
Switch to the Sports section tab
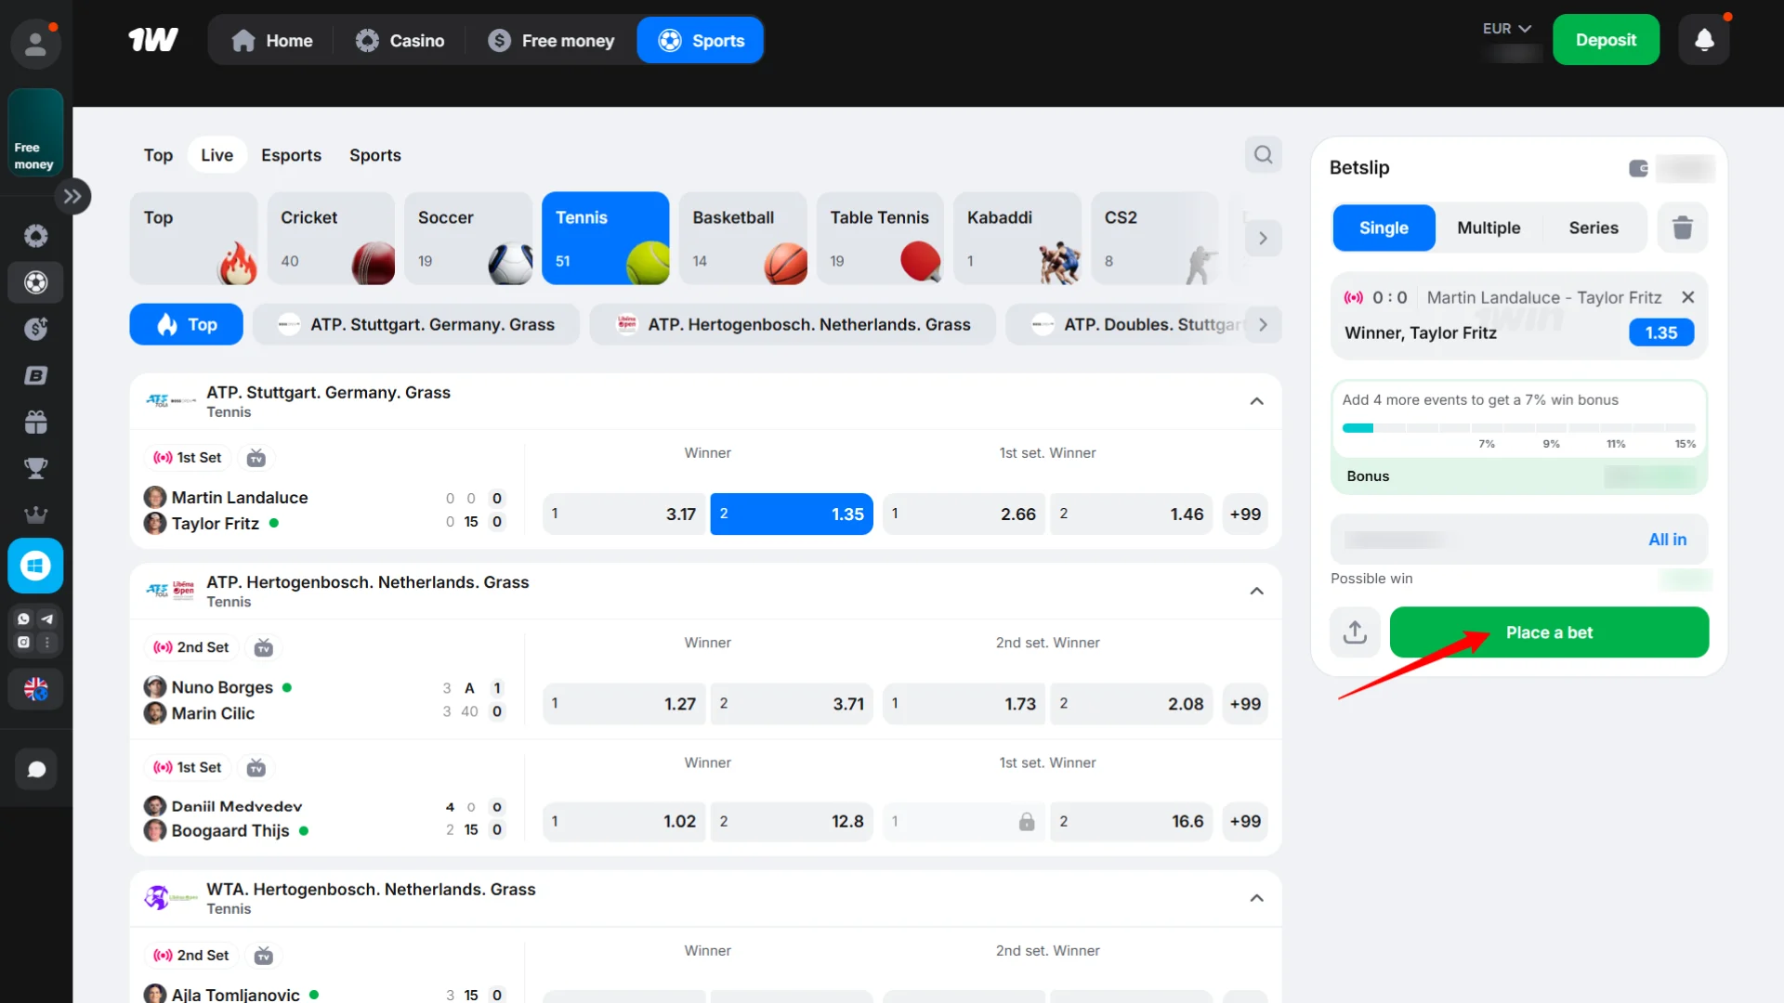point(375,155)
